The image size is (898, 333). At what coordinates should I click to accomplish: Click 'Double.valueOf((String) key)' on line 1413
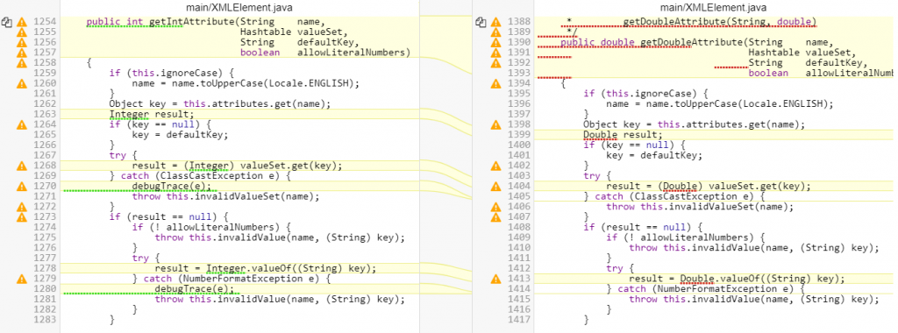[760, 280]
